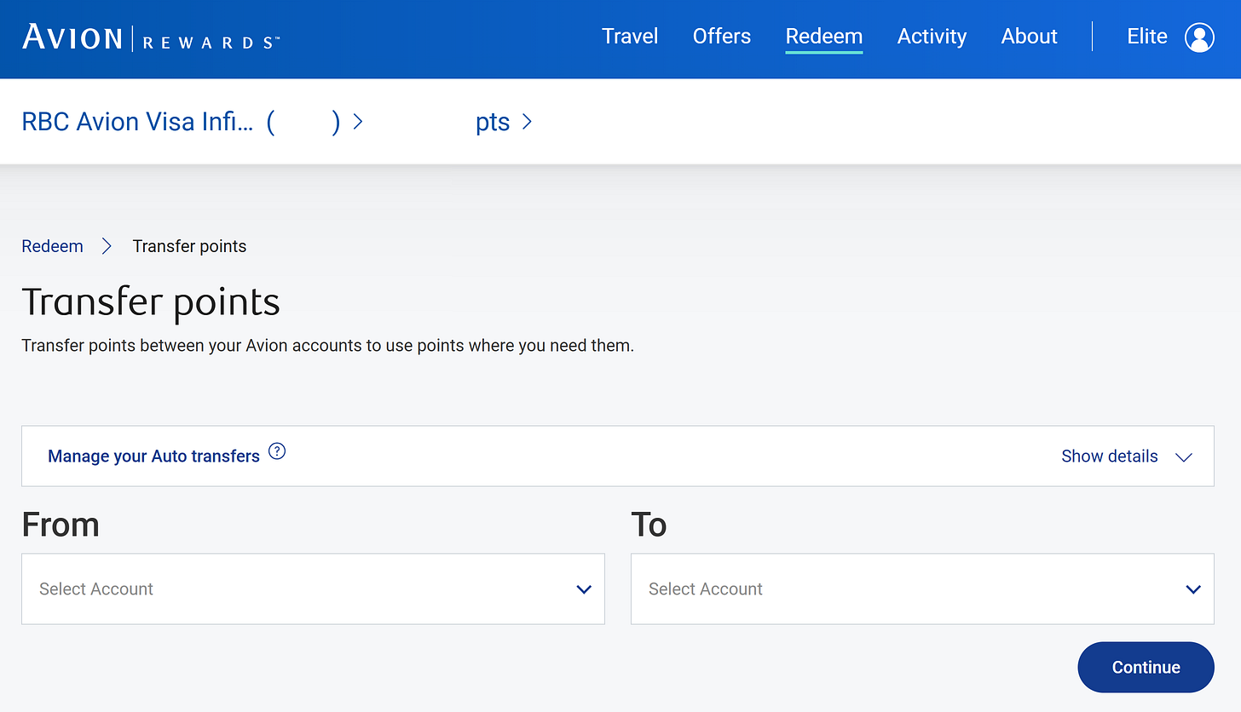Click the chevron after the card account name
This screenshot has width=1241, height=712.
(358, 123)
